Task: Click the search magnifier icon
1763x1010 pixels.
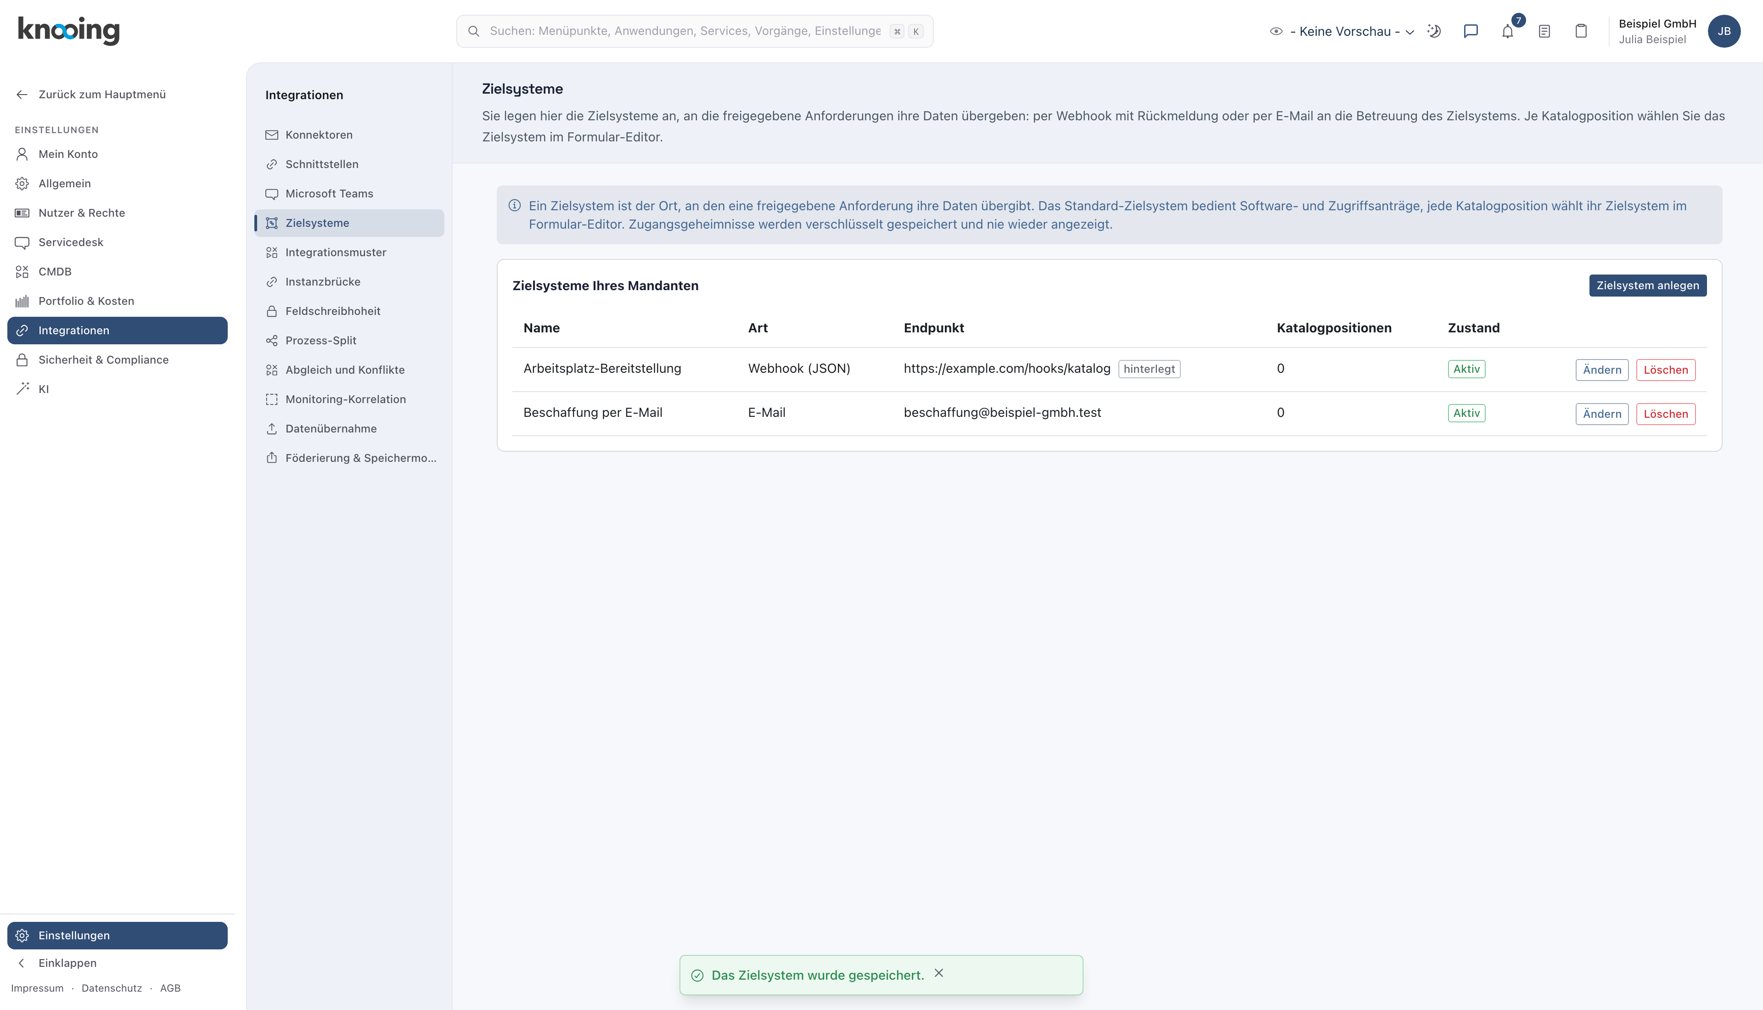Action: (474, 31)
